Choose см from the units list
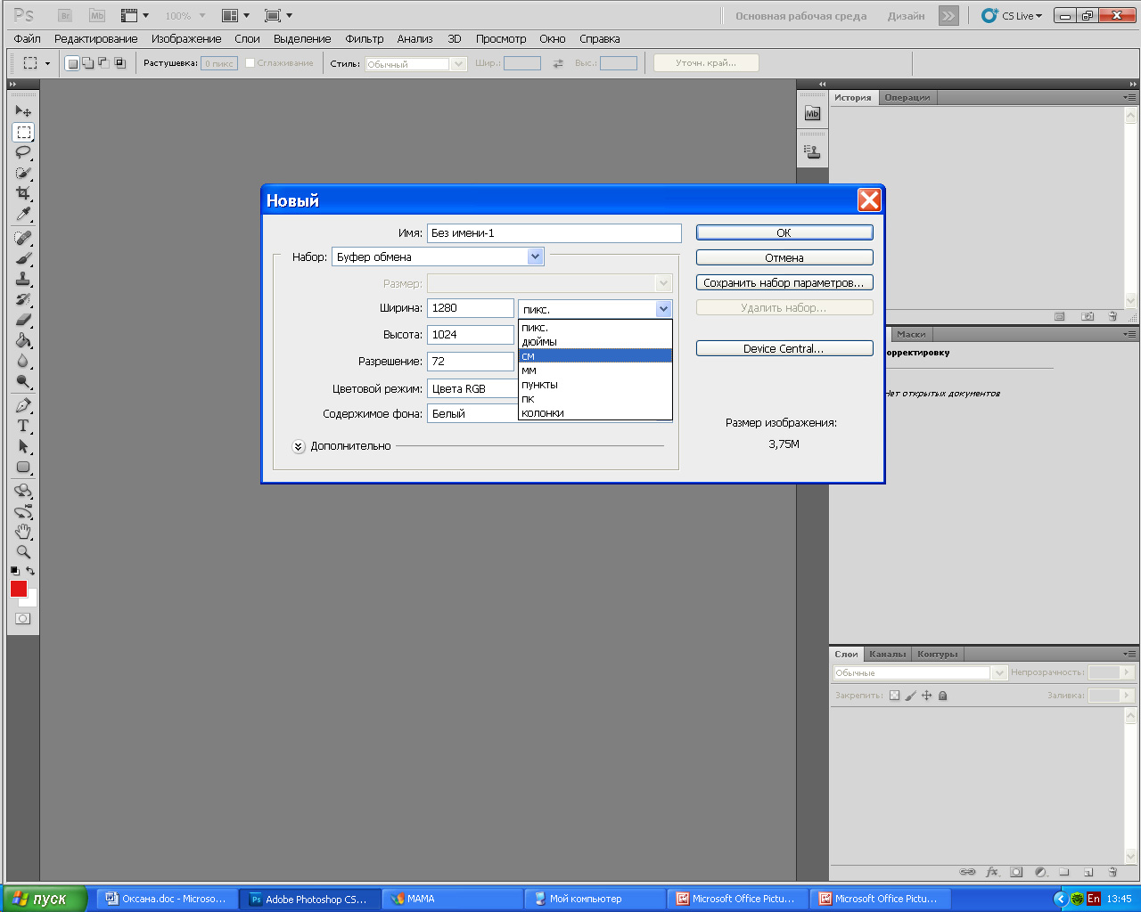1141x912 pixels. (x=595, y=356)
